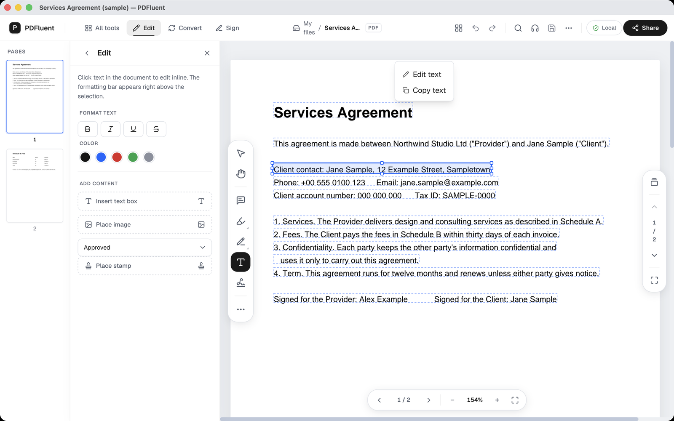
Task: Toggle bold formatting
Action: [88, 129]
